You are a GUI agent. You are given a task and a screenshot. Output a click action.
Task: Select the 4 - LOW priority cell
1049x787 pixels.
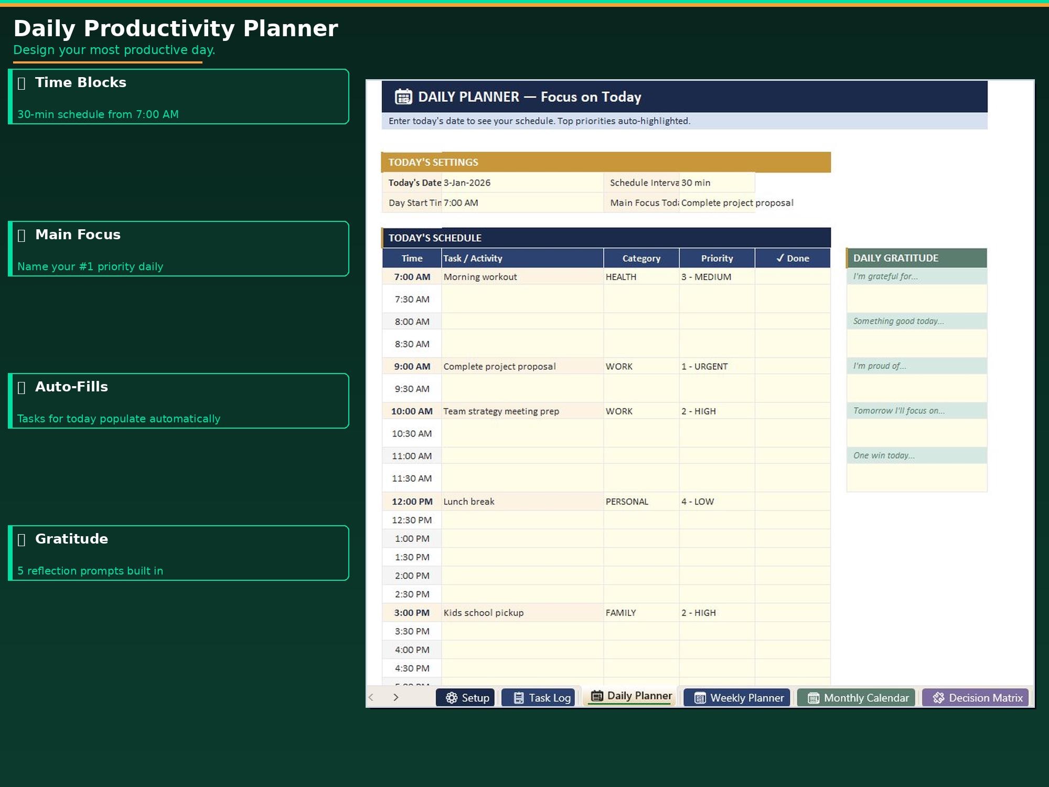[717, 501]
